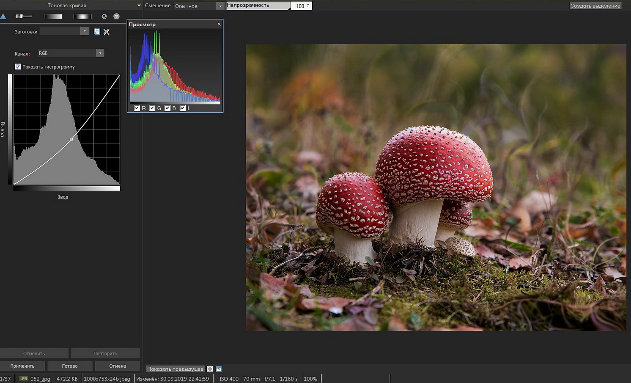Open help with the question mark icon
The image size is (631, 383).
pos(116,17)
